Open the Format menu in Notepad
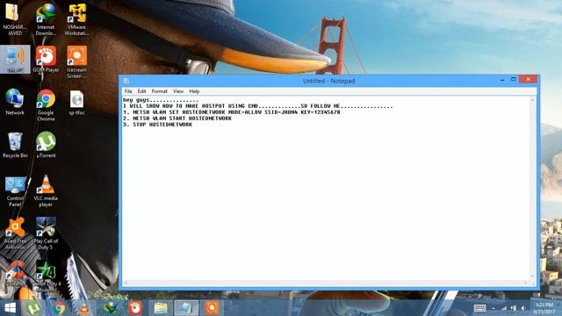 (160, 91)
